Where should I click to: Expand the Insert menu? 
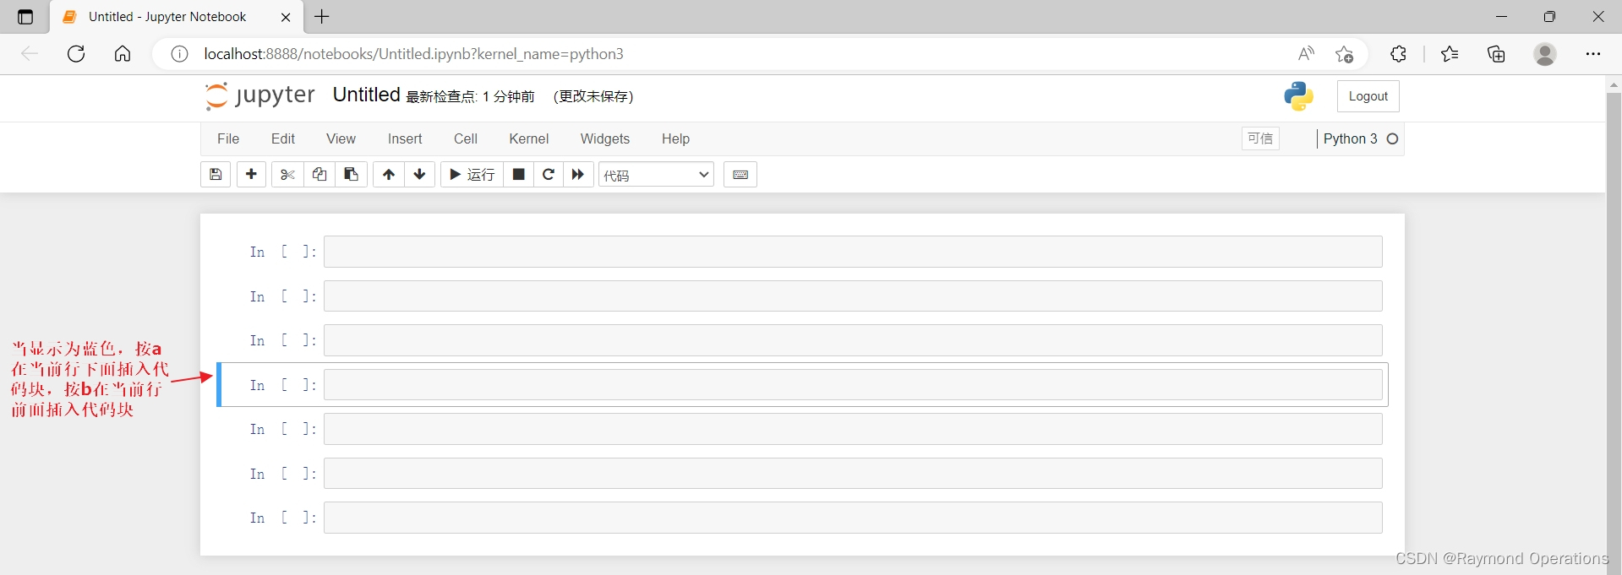(405, 138)
